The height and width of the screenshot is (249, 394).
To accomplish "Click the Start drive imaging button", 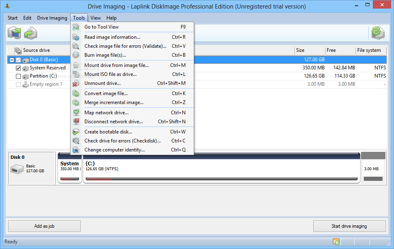I will point(349,226).
